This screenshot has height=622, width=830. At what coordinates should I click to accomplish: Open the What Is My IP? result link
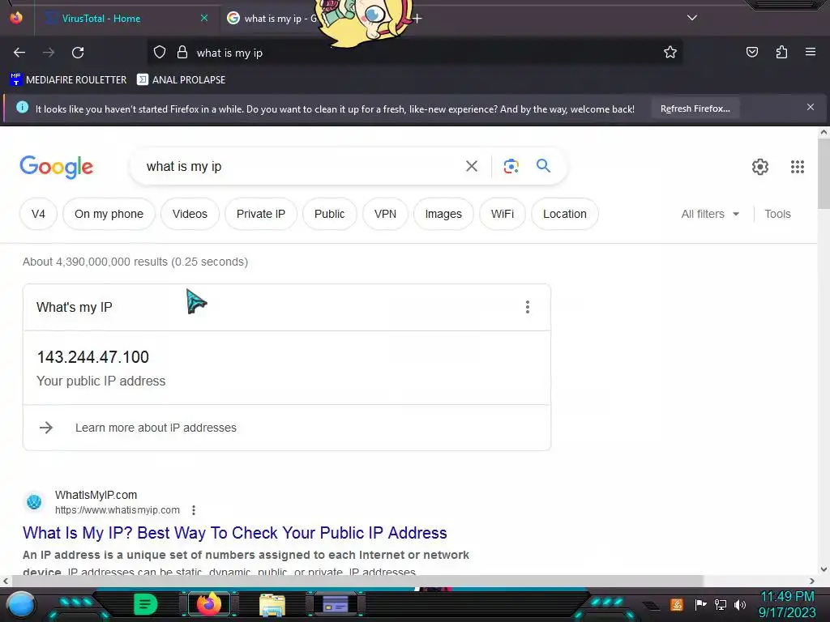click(234, 533)
